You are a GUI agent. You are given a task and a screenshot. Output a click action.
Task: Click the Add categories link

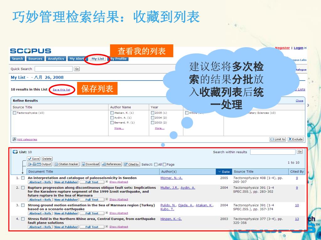(27, 139)
